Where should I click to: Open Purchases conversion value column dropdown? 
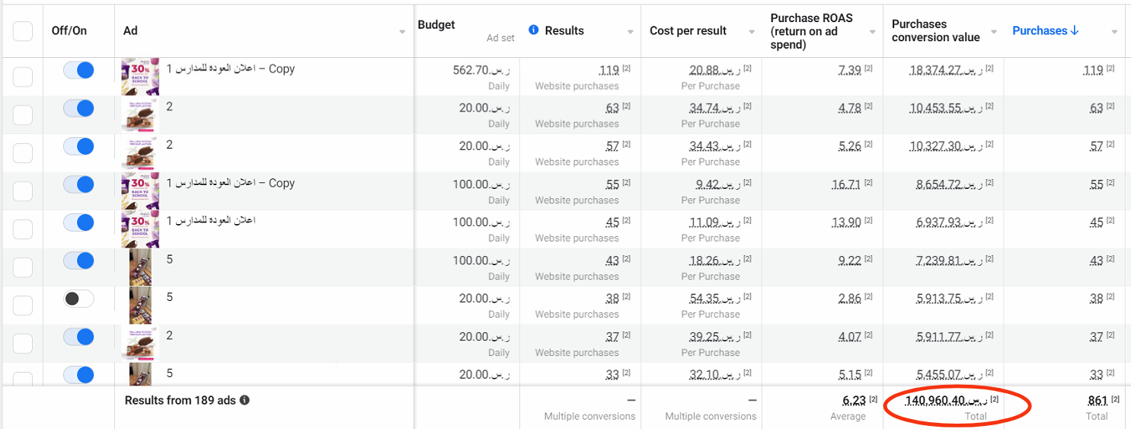[994, 32]
